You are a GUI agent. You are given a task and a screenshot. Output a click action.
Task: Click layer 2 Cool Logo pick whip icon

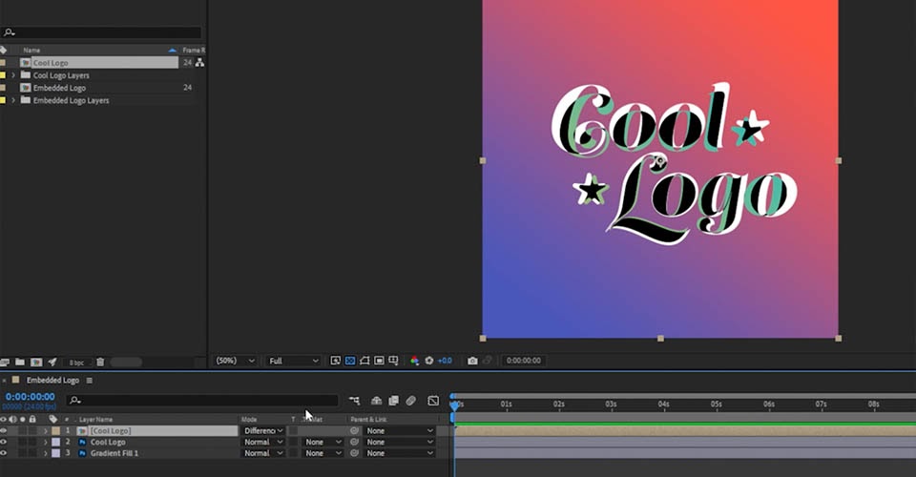coord(354,442)
